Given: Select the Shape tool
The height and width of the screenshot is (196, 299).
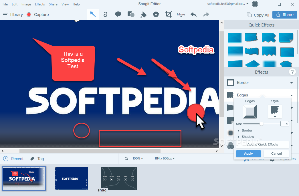Looking at the screenshot, I should (131, 14).
